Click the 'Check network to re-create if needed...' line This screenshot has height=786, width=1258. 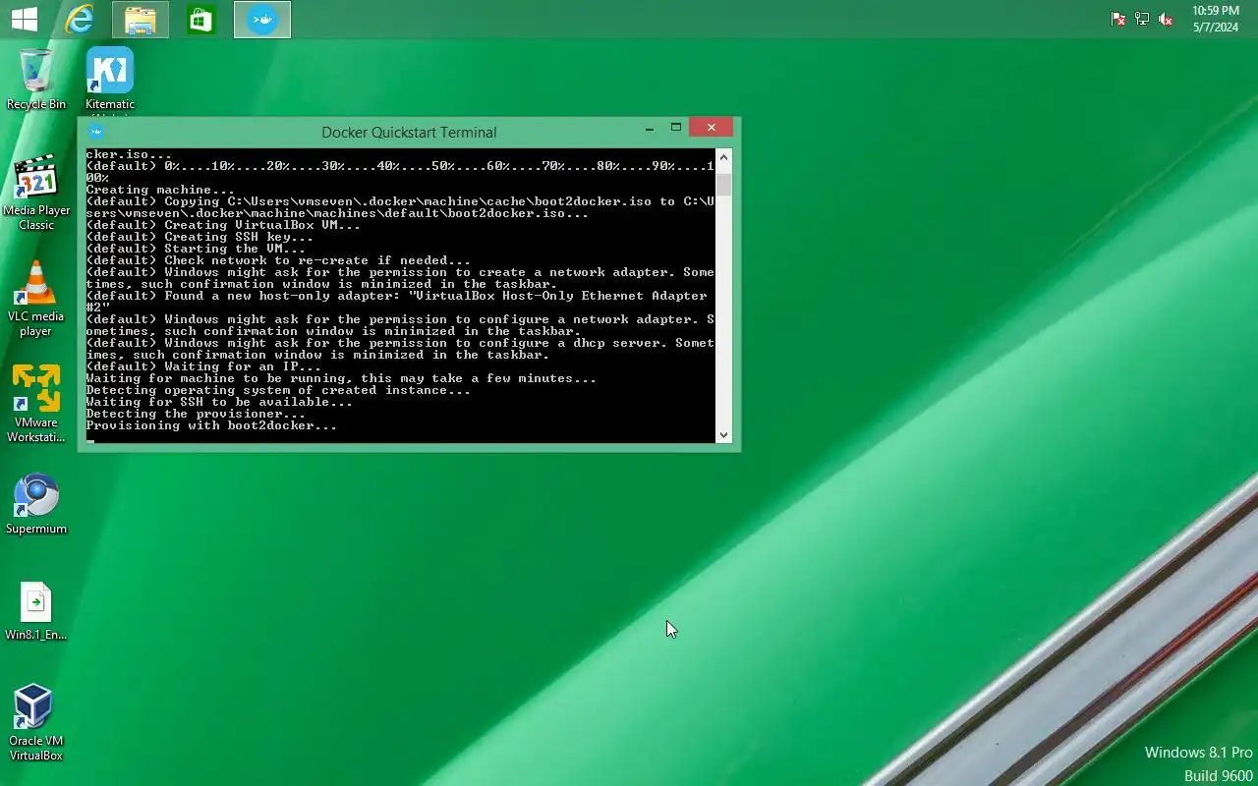pyautogui.click(x=278, y=260)
